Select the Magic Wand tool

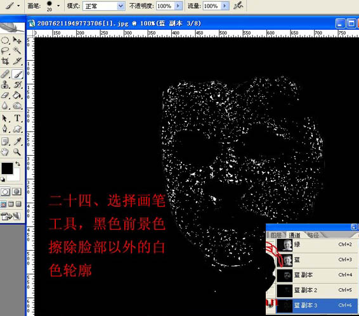pyautogui.click(x=17, y=50)
